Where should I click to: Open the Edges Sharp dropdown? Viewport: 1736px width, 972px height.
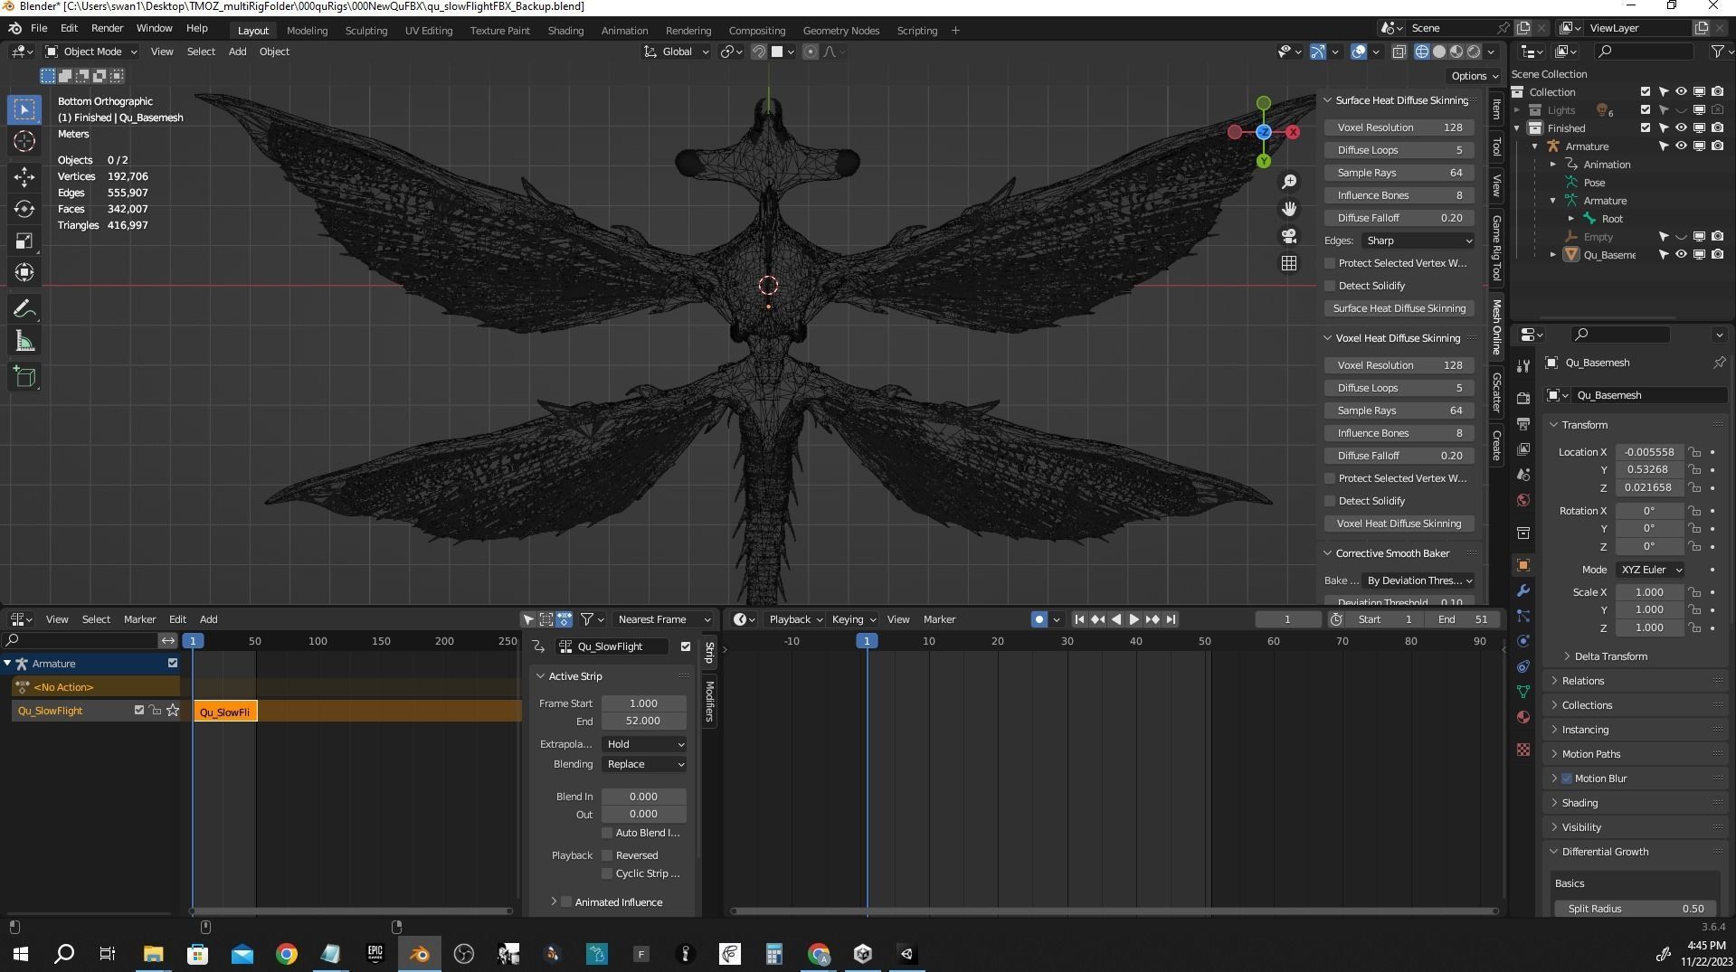(1418, 241)
